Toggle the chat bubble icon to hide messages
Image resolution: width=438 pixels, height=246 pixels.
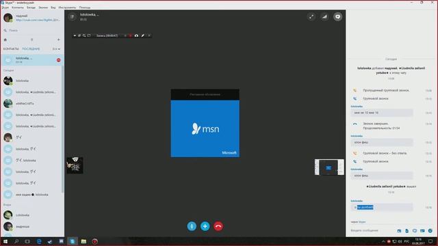pos(337,16)
